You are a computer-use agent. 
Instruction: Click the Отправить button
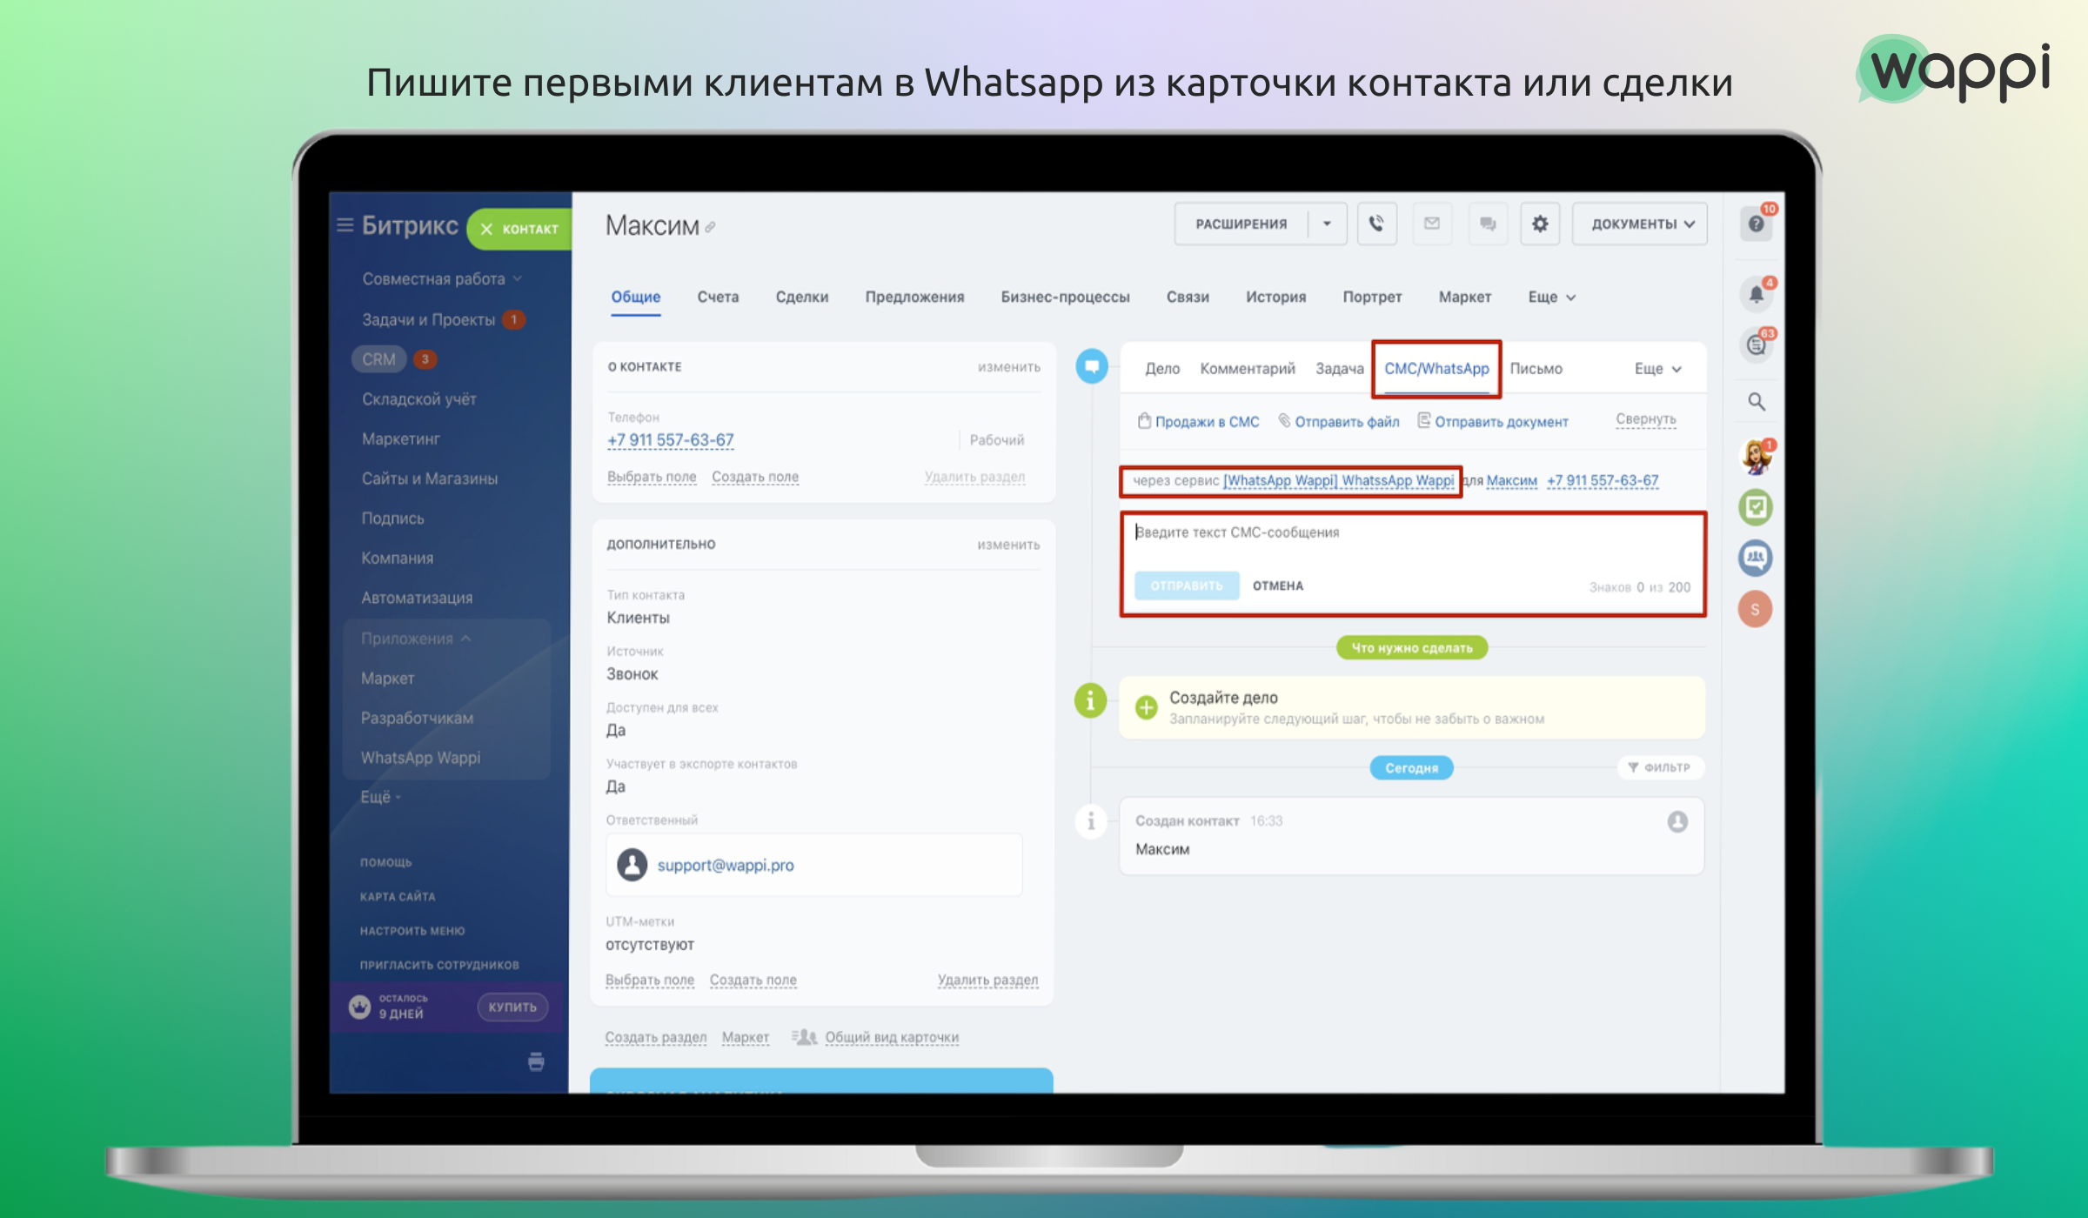click(1187, 586)
